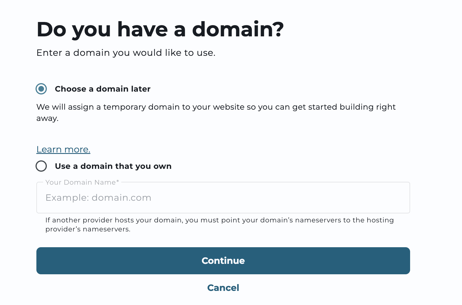Screen dimensions: 462x305
Task: Click "provider's nameservers." on the helper text's last line
Action: tap(88, 229)
